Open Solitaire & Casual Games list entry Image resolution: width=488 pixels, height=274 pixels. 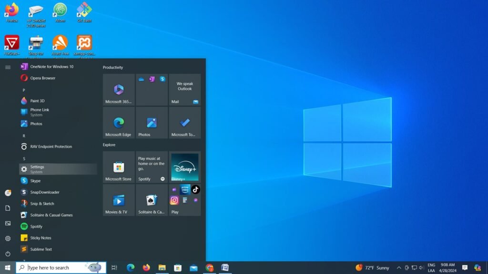[58, 215]
